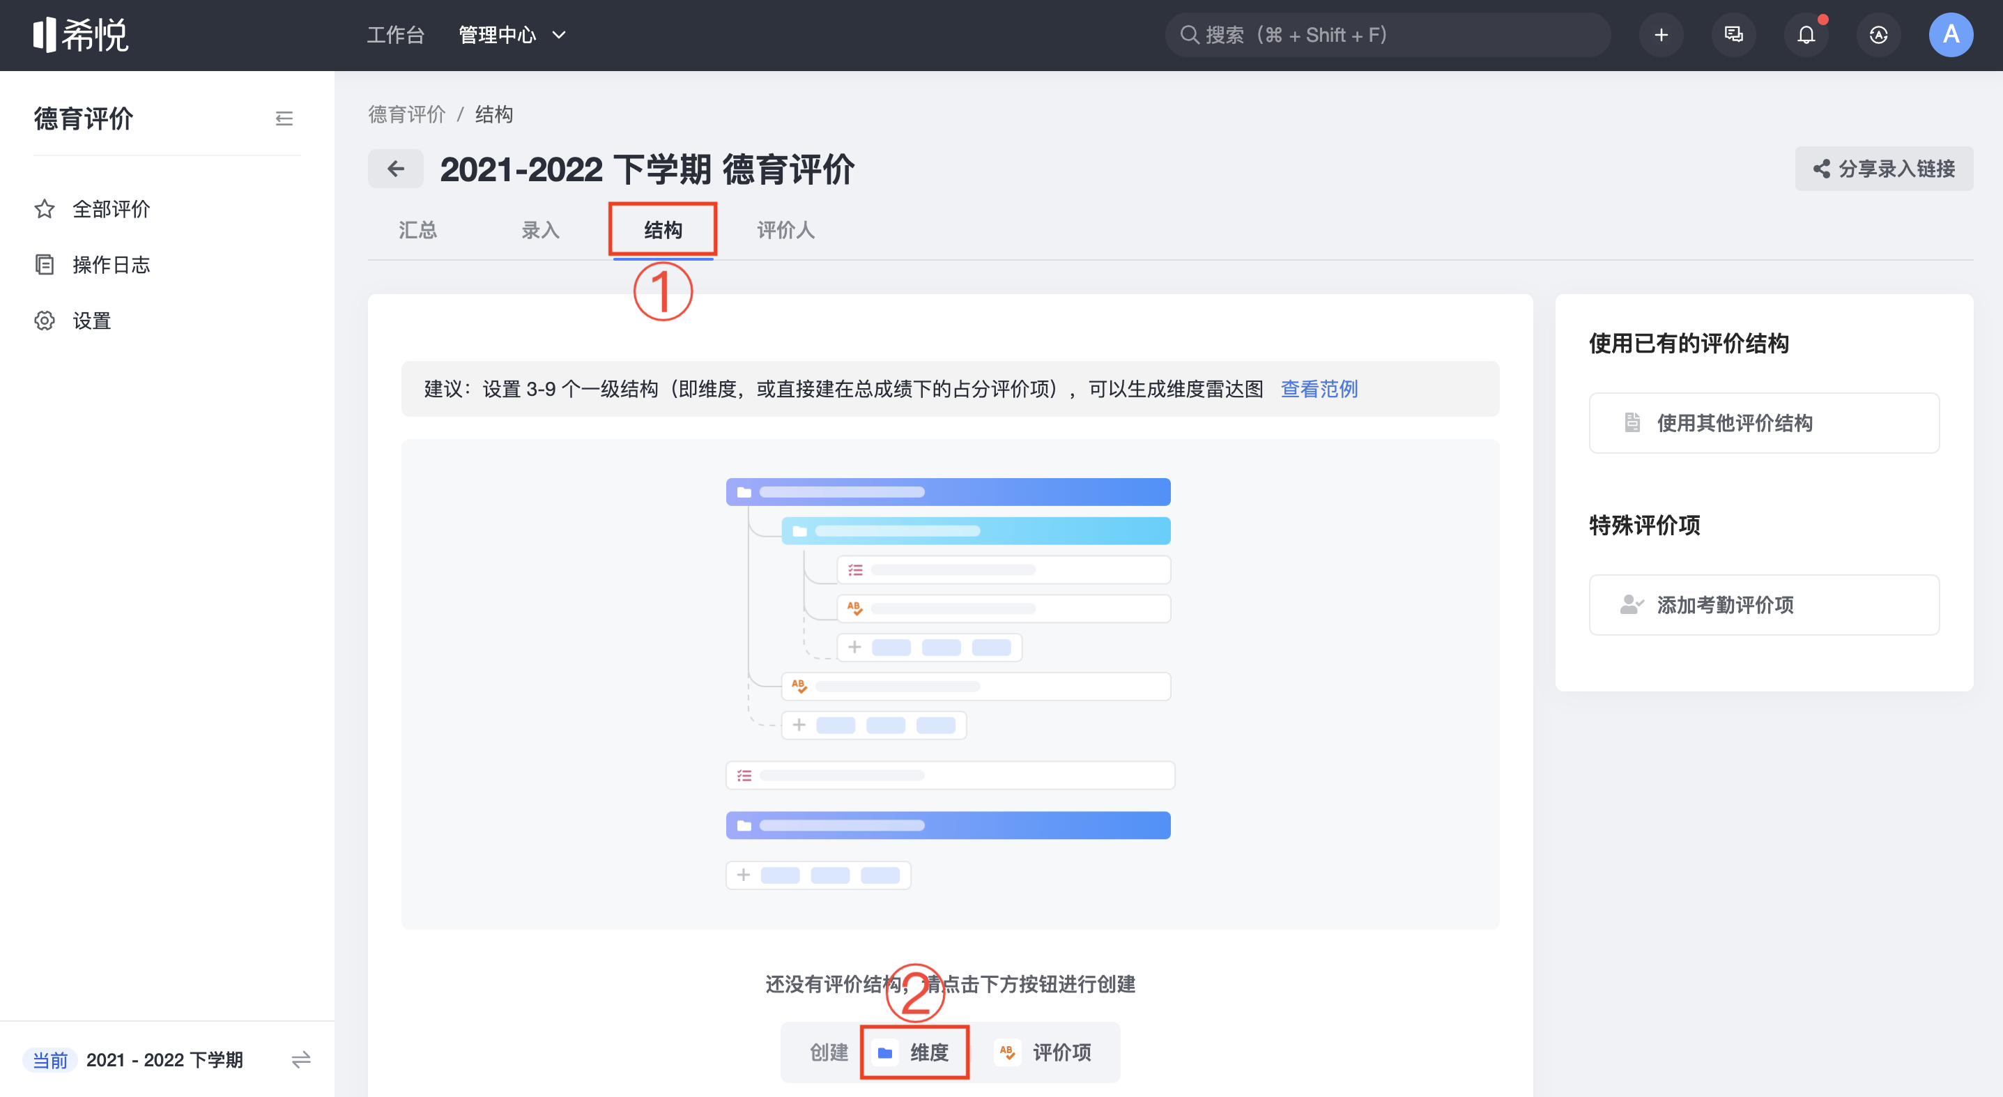Image resolution: width=2003 pixels, height=1097 pixels.
Task: Switch to the 评价人 tab
Action: tap(785, 230)
